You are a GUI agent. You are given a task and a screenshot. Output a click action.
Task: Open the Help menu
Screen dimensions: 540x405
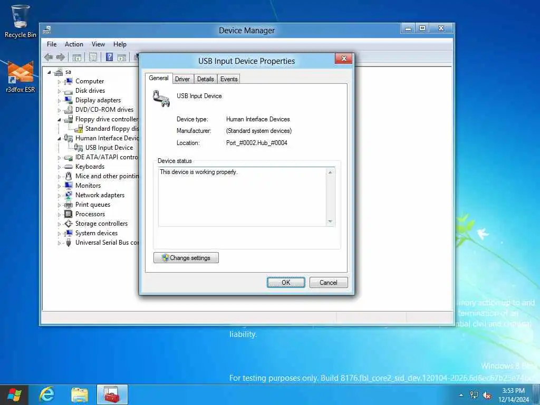[x=120, y=44]
